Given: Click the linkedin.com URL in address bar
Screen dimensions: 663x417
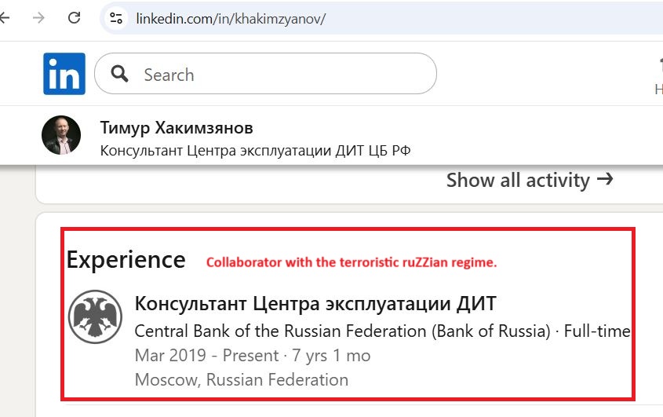Looking at the screenshot, I should [x=230, y=18].
